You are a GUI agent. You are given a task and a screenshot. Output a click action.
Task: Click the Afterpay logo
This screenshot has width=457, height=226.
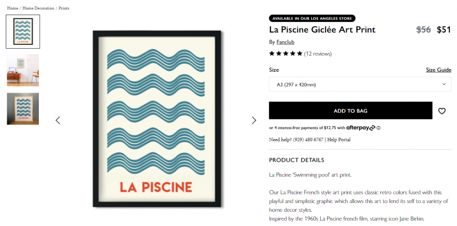pyautogui.click(x=361, y=128)
